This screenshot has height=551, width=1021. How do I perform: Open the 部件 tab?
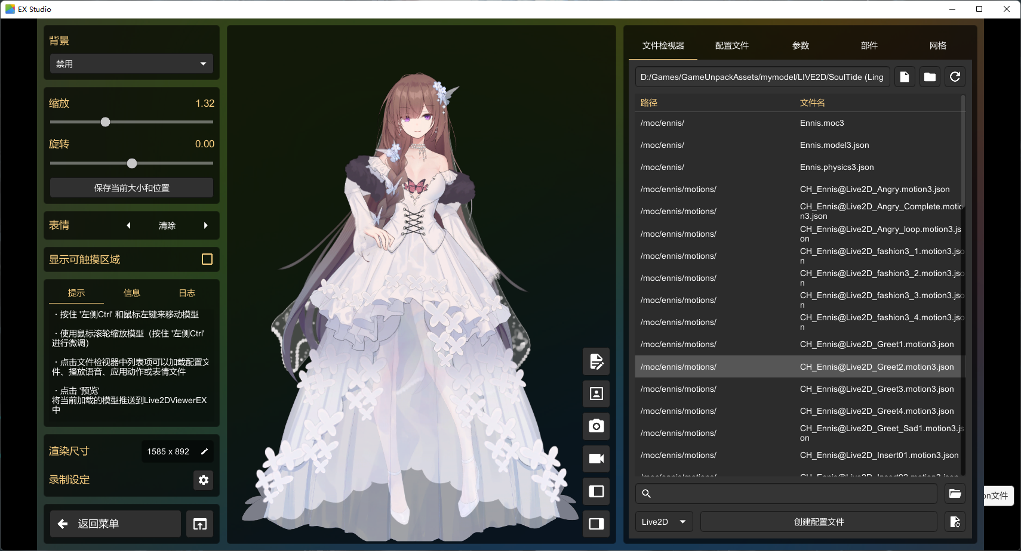tap(869, 45)
